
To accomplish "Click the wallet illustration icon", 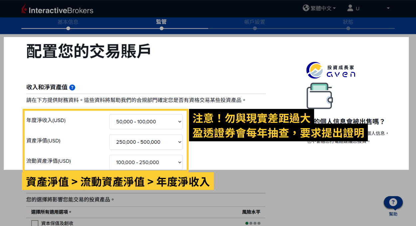I will click(319, 96).
